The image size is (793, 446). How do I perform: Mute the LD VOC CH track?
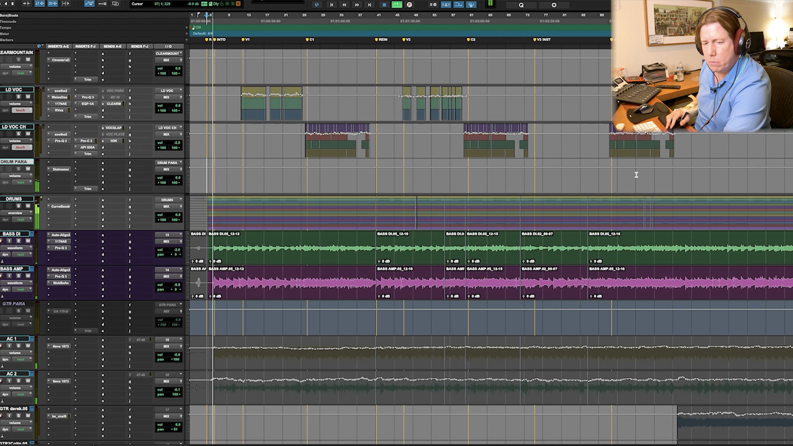tap(28, 134)
